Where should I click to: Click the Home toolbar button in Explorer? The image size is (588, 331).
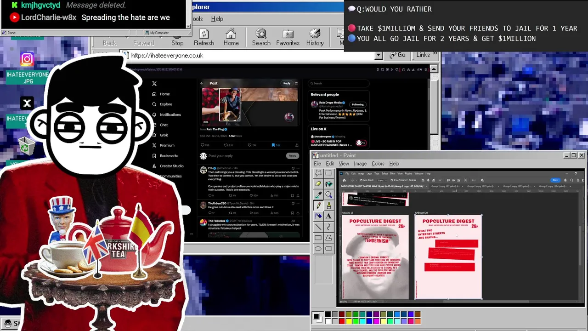click(x=231, y=37)
